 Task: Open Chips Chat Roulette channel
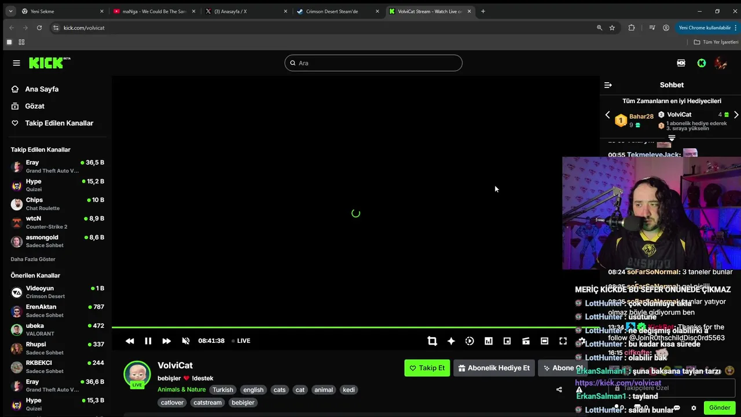coord(57,204)
